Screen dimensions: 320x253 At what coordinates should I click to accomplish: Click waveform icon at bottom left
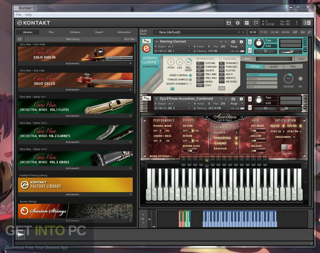[20, 234]
